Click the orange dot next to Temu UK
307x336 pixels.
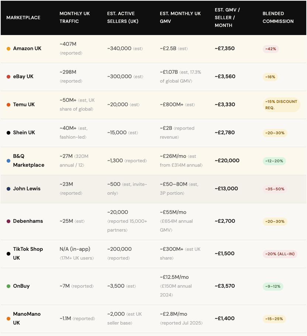tap(8, 105)
